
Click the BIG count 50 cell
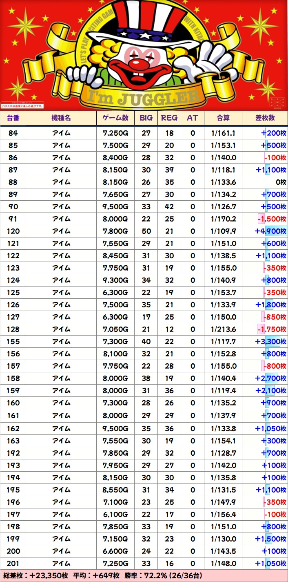point(146,231)
